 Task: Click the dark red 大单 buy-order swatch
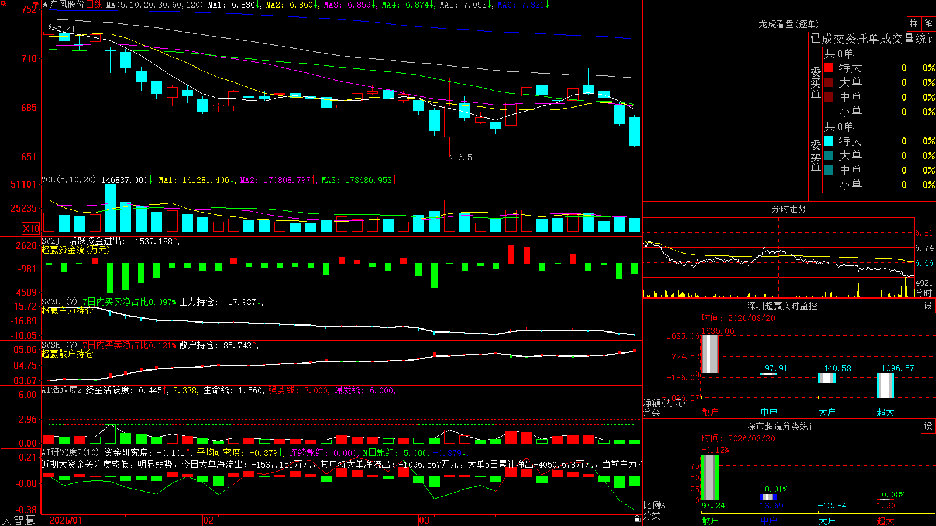tap(828, 82)
